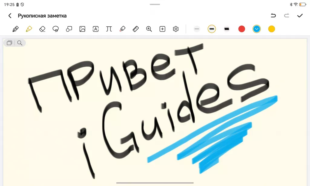Pick the yellow color swatch
The width and height of the screenshot is (310, 186).
pos(272,29)
